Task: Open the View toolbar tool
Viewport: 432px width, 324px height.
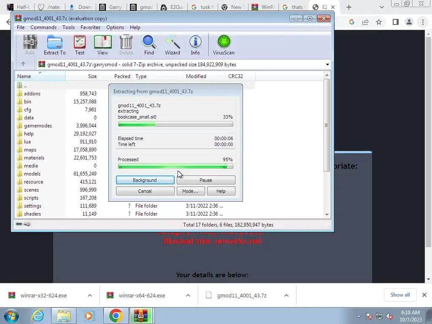Action: pos(103,45)
